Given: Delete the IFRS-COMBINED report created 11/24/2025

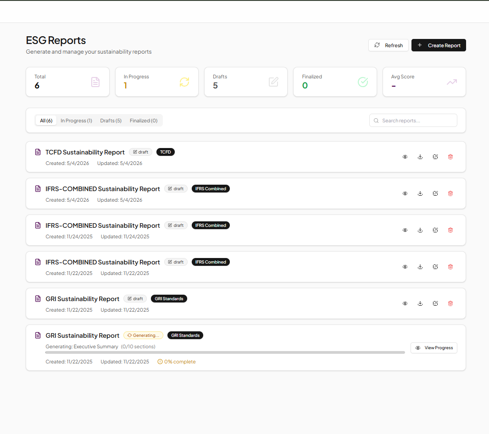Looking at the screenshot, I should pyautogui.click(x=450, y=230).
